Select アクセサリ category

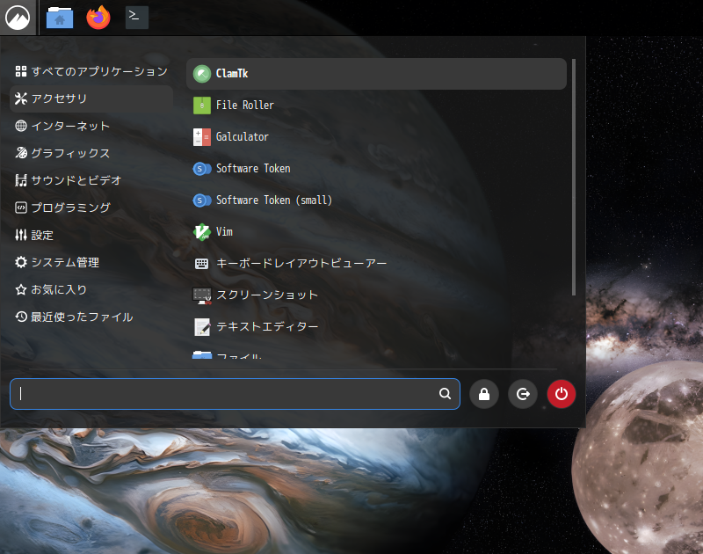click(x=91, y=98)
